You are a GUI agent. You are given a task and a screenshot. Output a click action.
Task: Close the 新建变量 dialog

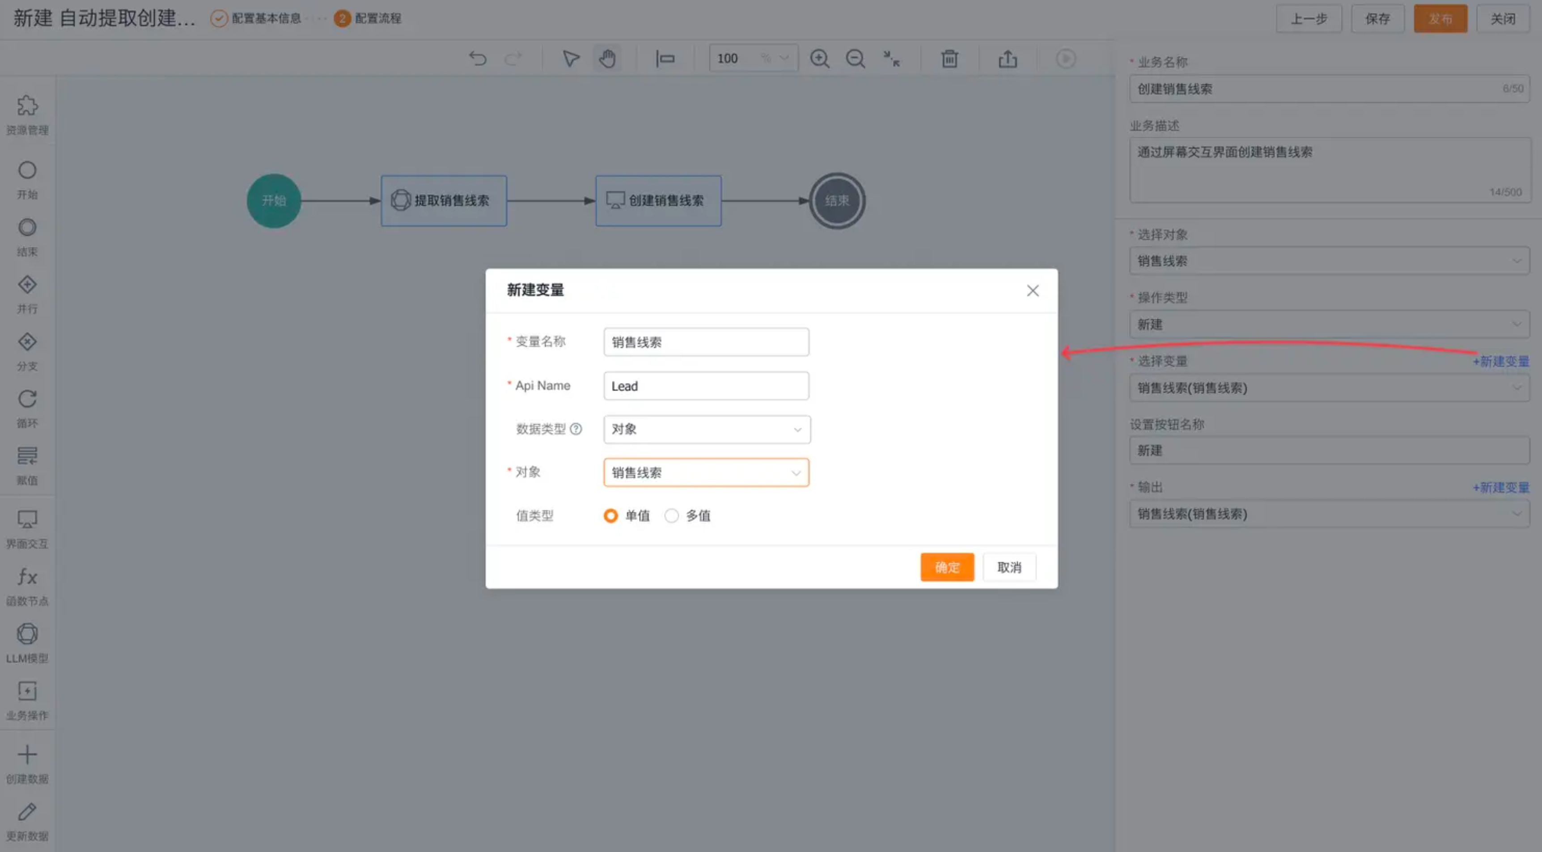[1033, 291]
